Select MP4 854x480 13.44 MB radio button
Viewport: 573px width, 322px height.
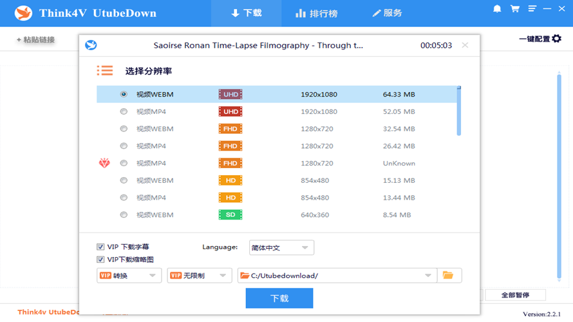pyautogui.click(x=124, y=197)
